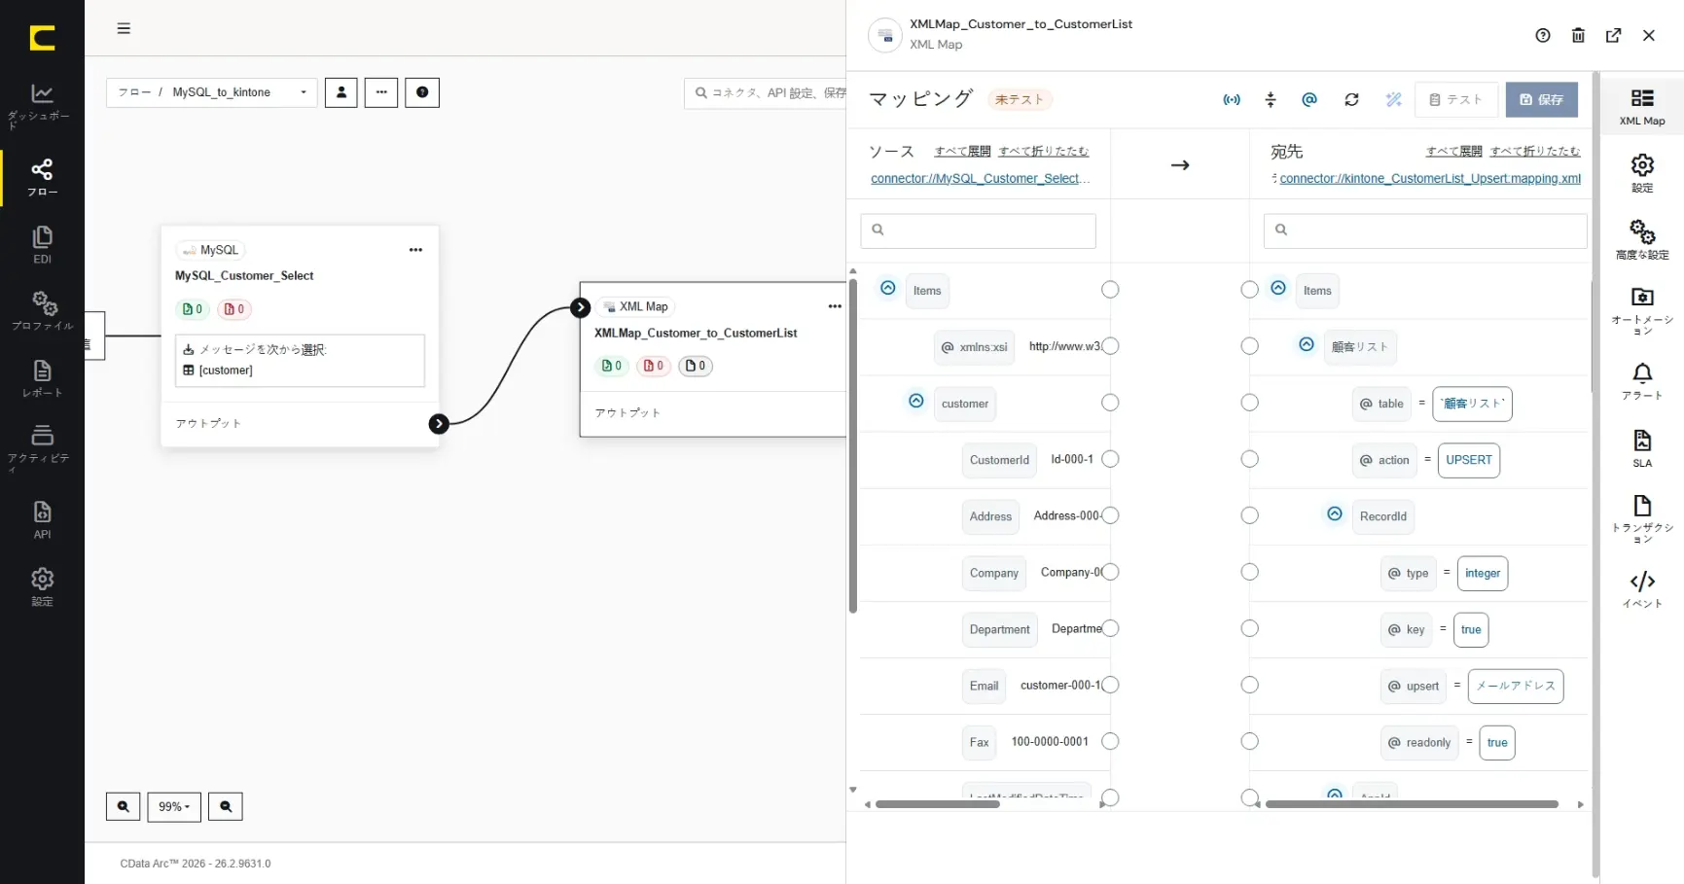The image size is (1684, 884).
Task: Open the Profile (プロファイル) sidebar item
Action: point(42,311)
